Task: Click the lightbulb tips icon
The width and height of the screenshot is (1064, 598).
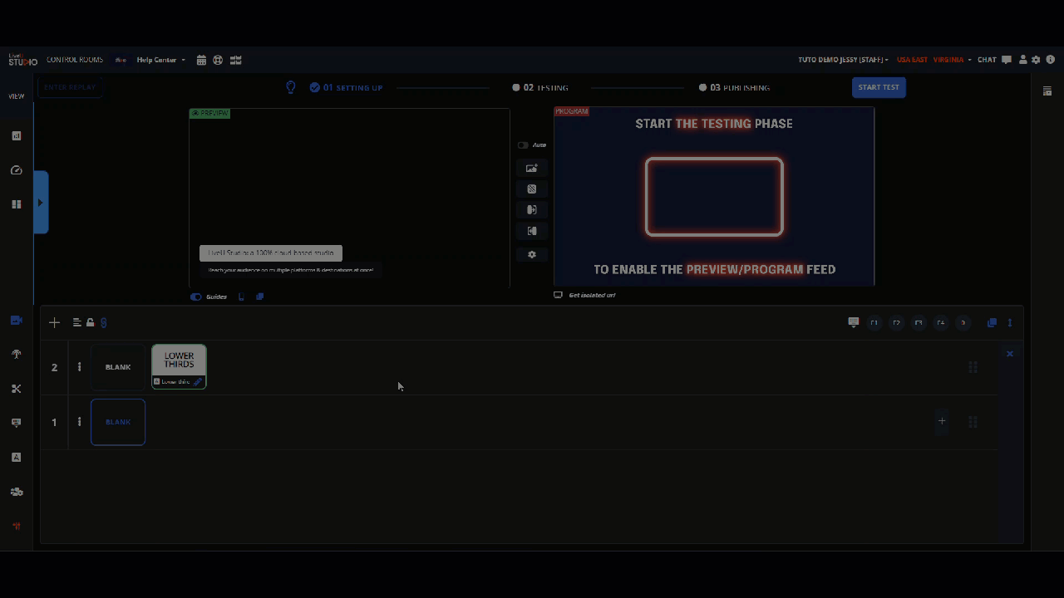Action: click(291, 87)
